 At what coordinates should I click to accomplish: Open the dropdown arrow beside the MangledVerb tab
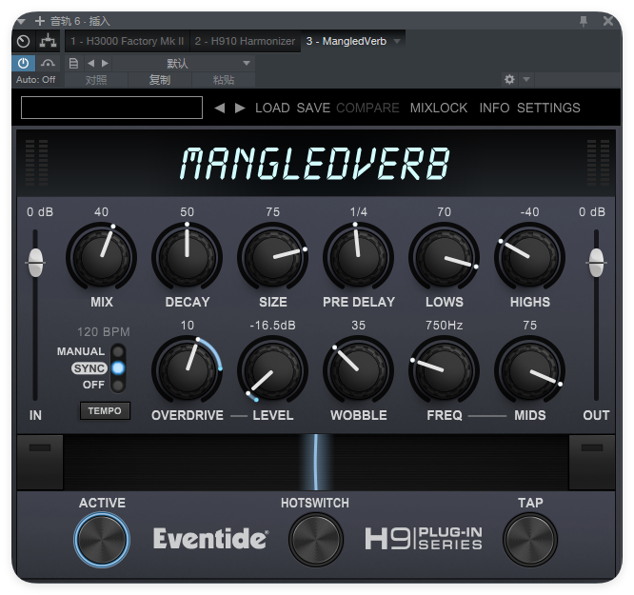[x=397, y=41]
